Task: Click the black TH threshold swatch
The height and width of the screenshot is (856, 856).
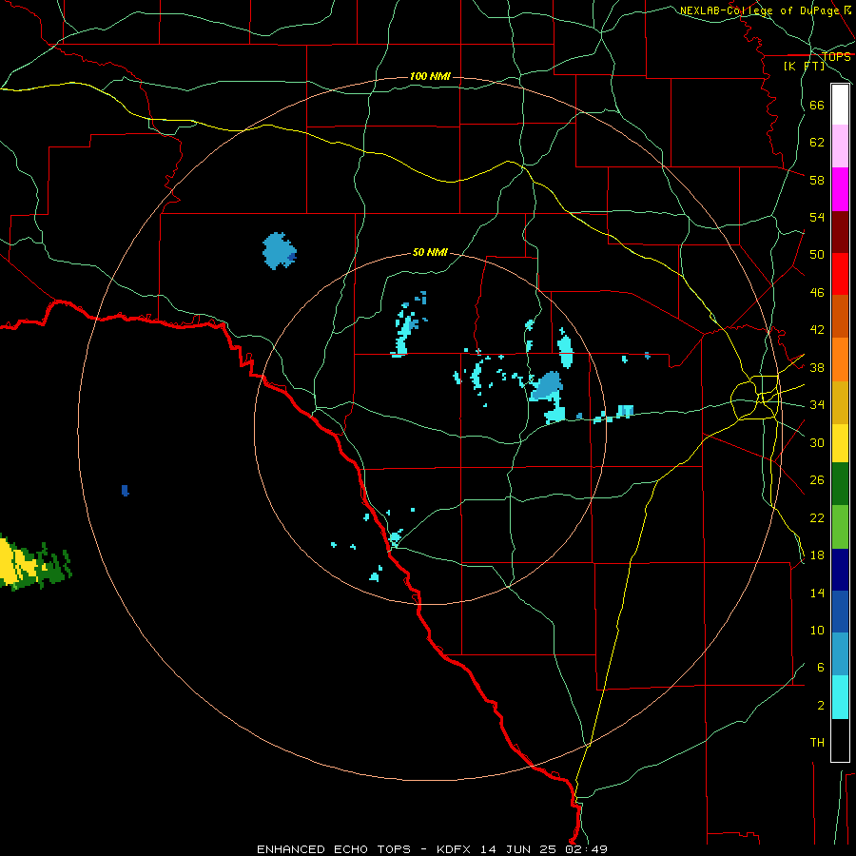Action: [840, 740]
